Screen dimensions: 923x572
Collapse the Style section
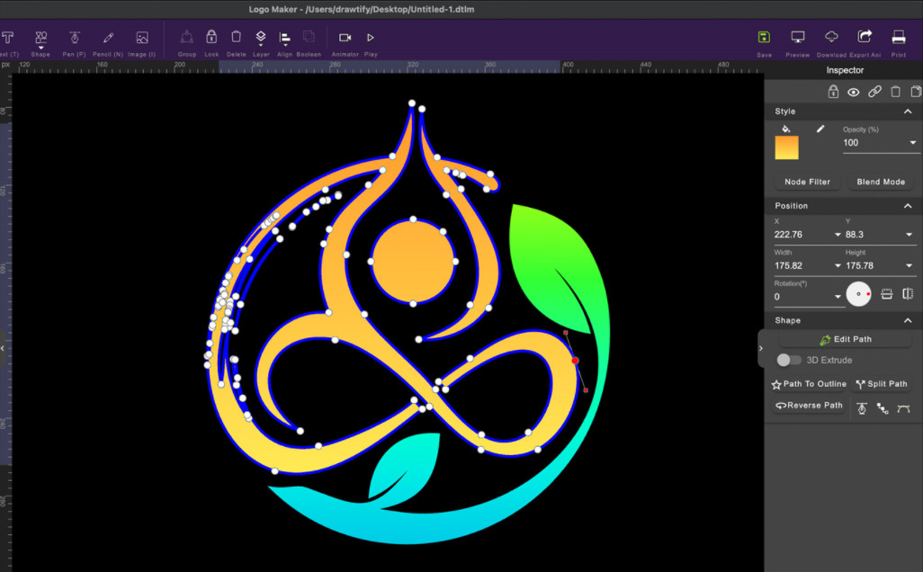click(908, 112)
